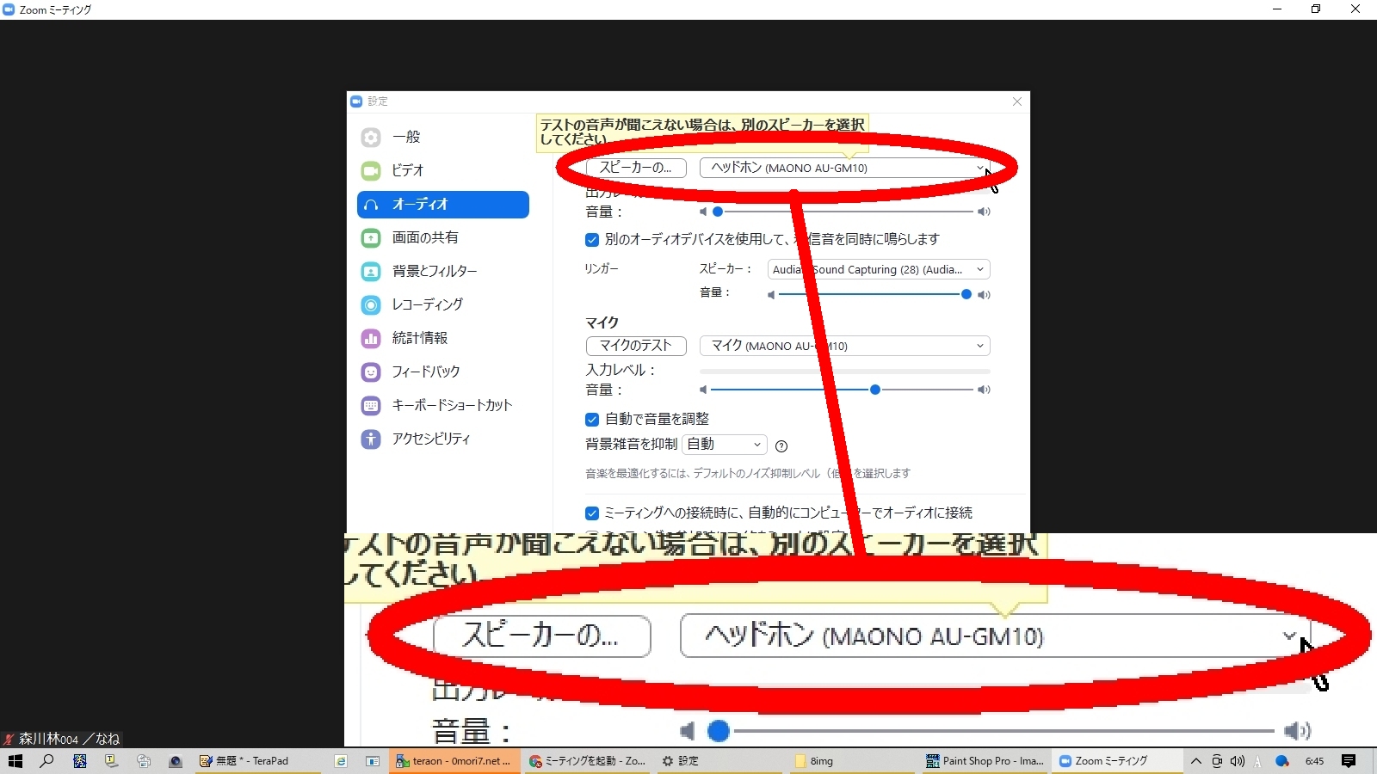Viewport: 1377px width, 774px height.
Task: Expand hidden system tray icons chevron
Action: 1195,761
